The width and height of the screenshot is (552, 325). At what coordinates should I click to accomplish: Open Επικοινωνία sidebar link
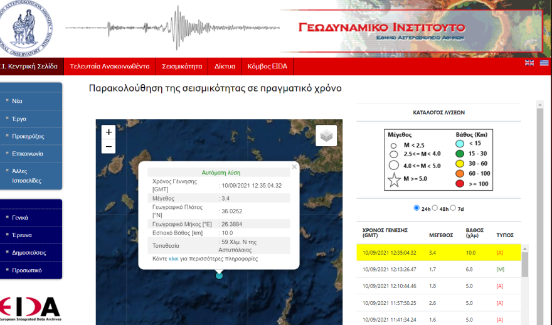click(x=28, y=154)
